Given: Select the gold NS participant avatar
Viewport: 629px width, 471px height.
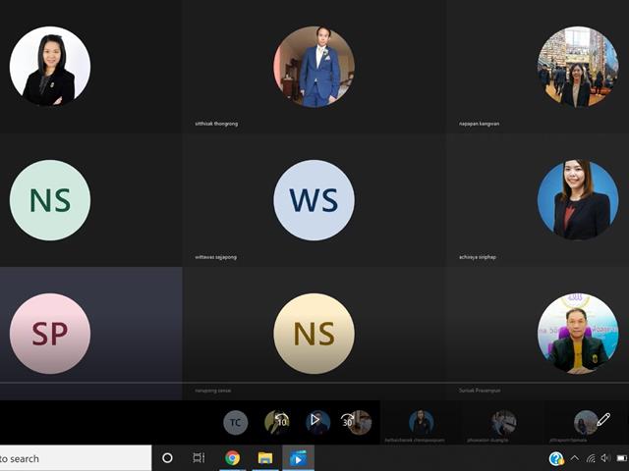Looking at the screenshot, I should pyautogui.click(x=314, y=334).
